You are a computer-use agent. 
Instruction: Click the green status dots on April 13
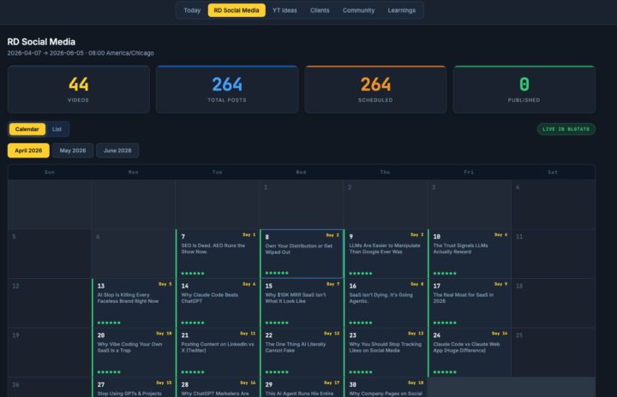click(x=109, y=323)
